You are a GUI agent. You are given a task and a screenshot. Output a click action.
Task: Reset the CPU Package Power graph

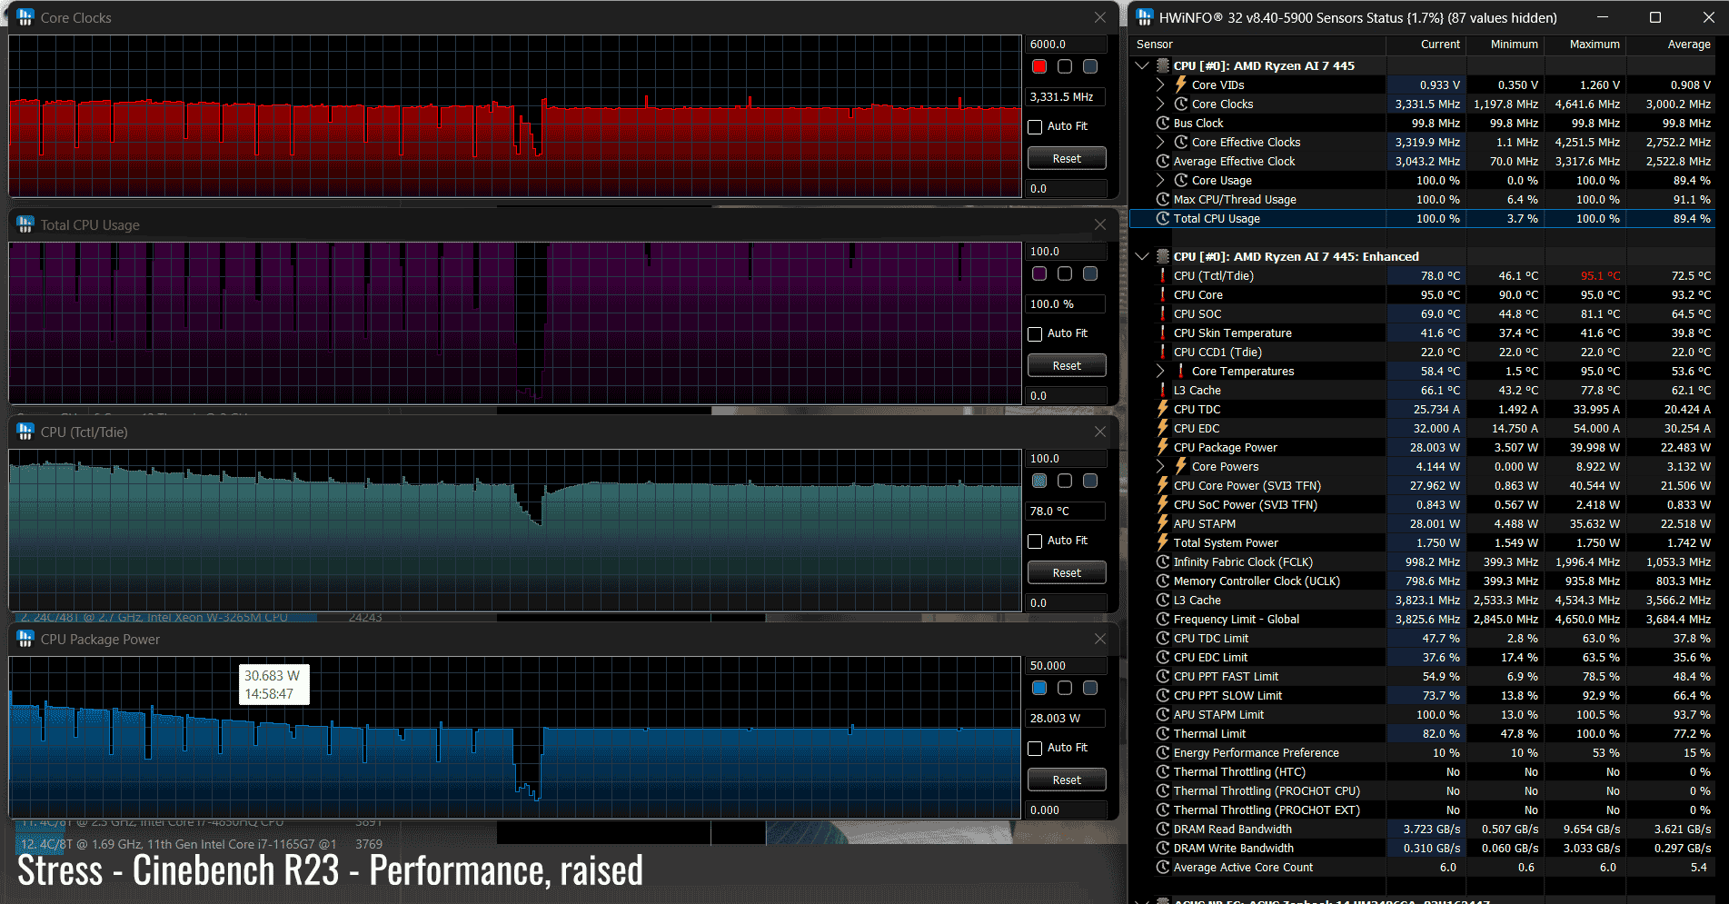click(x=1067, y=780)
